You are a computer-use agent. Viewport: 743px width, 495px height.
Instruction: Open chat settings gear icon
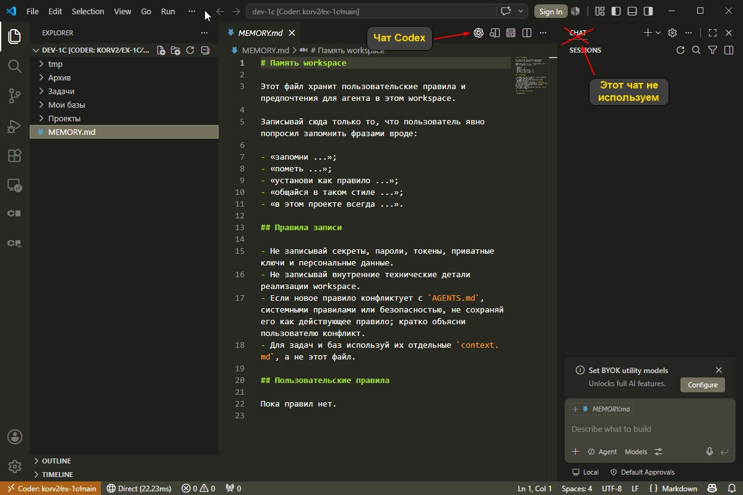point(673,33)
